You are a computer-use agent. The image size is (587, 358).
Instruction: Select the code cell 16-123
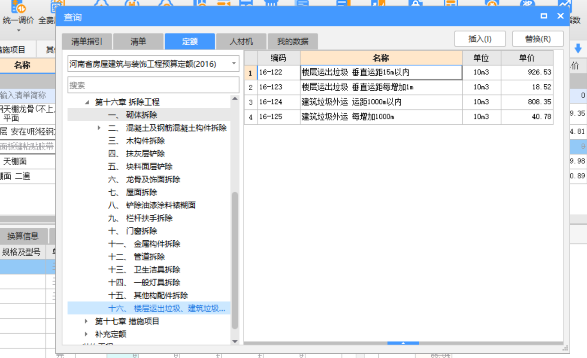(278, 87)
